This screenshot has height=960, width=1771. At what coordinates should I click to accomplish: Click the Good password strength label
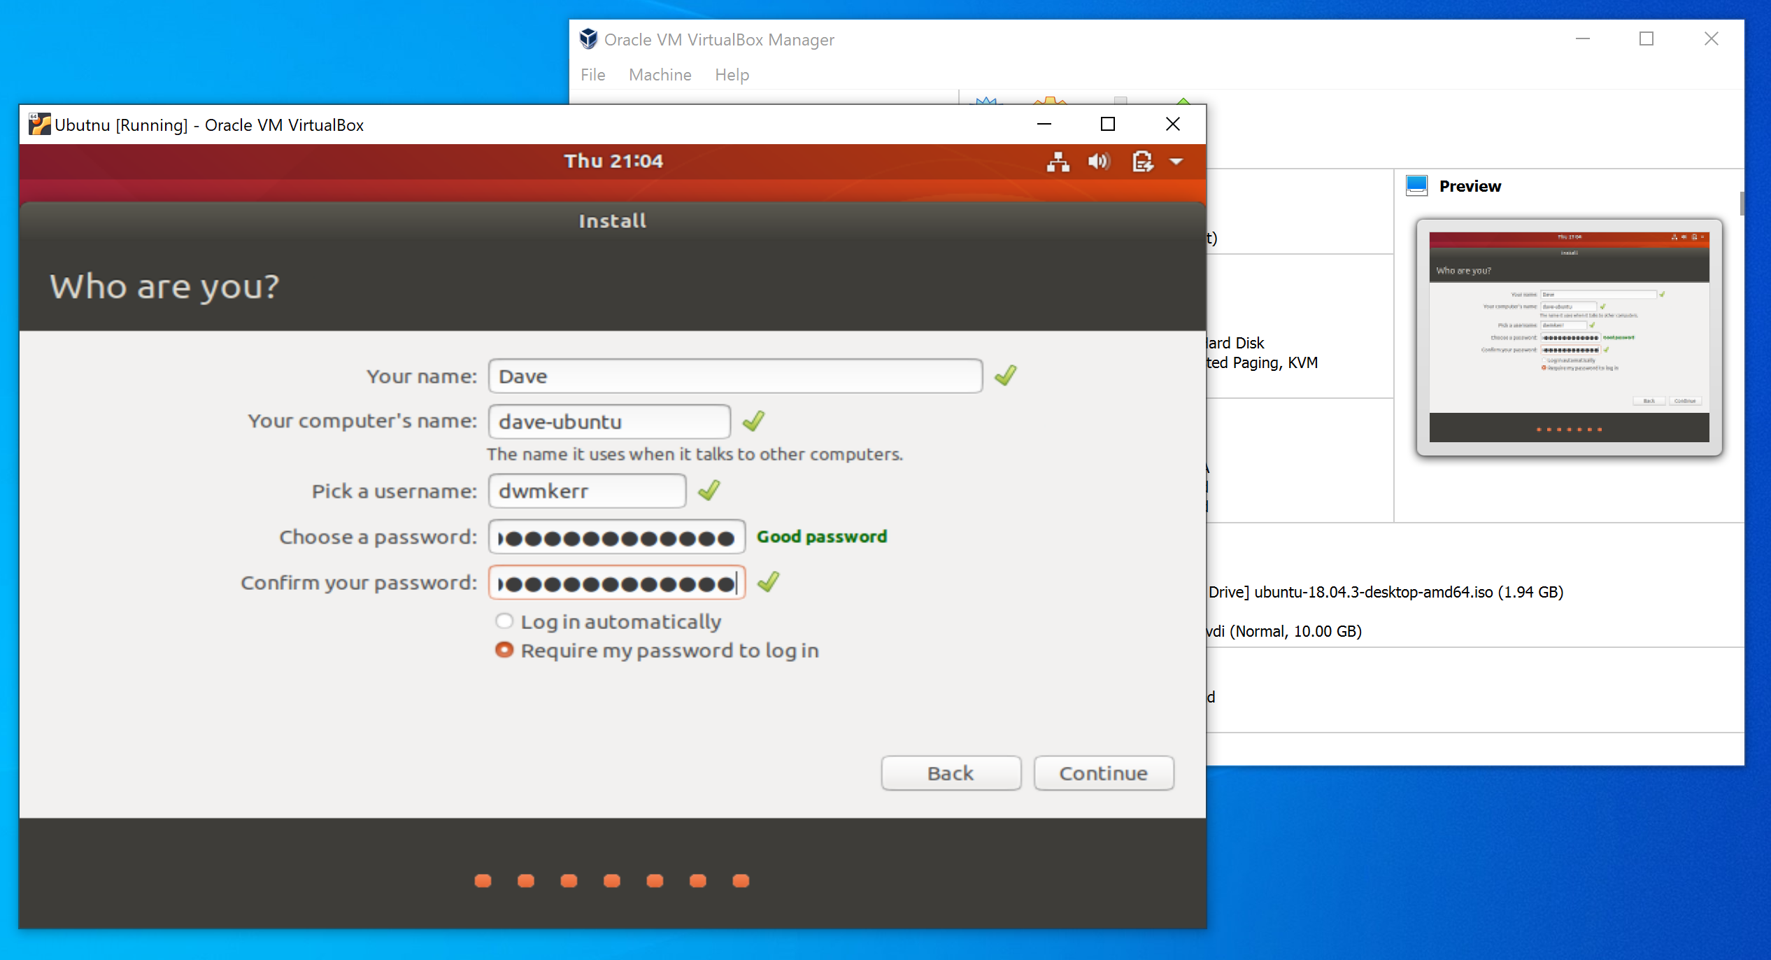point(822,537)
